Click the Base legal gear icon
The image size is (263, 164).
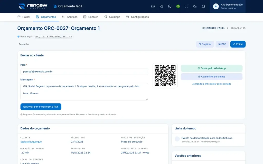[x=18, y=36]
